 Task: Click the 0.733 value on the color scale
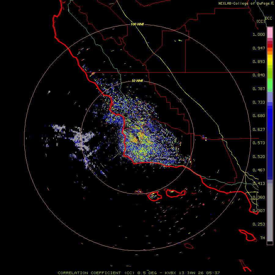coord(259,102)
